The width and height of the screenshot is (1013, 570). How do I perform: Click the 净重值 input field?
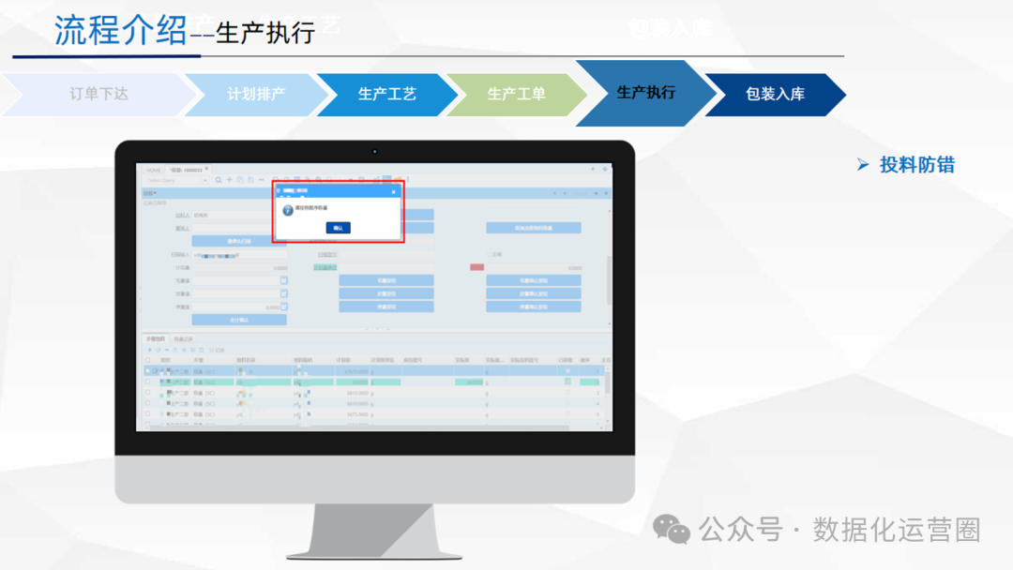(235, 307)
